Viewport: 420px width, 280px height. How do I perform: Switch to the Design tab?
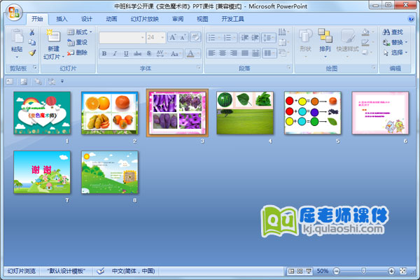pyautogui.click(x=87, y=19)
